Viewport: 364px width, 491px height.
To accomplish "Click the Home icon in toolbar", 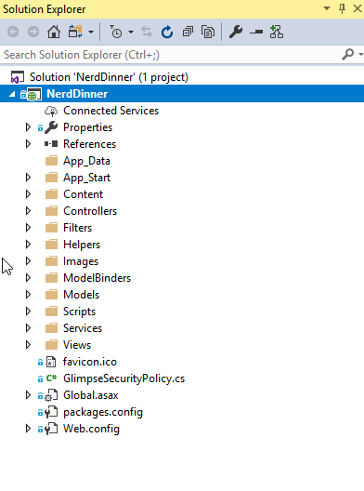I will [x=54, y=32].
